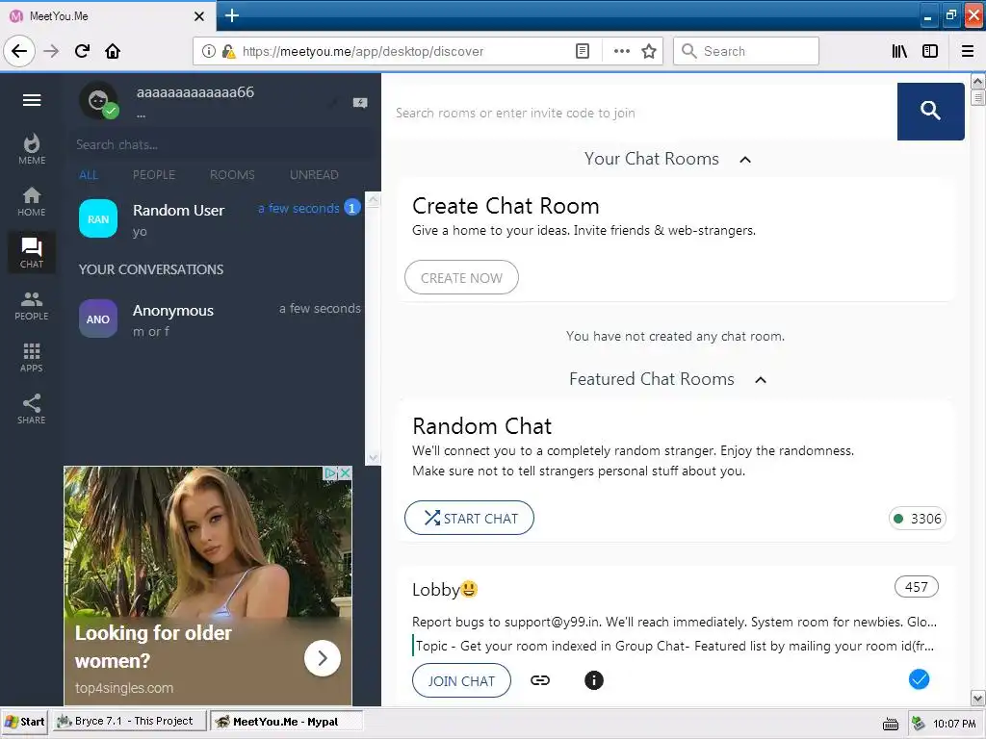Open the MEME section in the sidebar

click(x=32, y=149)
